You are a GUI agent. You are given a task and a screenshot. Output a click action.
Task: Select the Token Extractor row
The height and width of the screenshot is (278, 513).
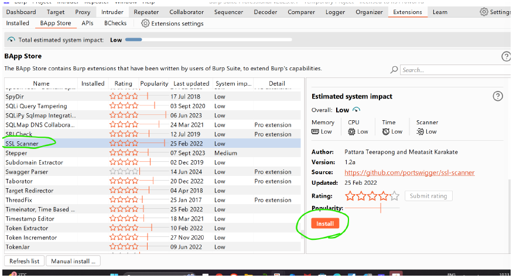[152, 228]
